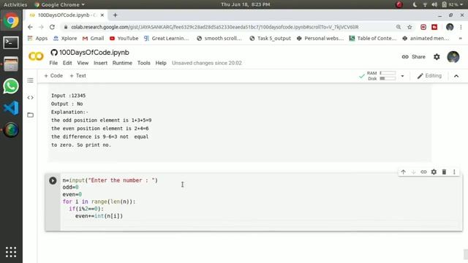Launch Terminal from Ubuntu dock
Screen dimensions: 468x263
[11, 42]
